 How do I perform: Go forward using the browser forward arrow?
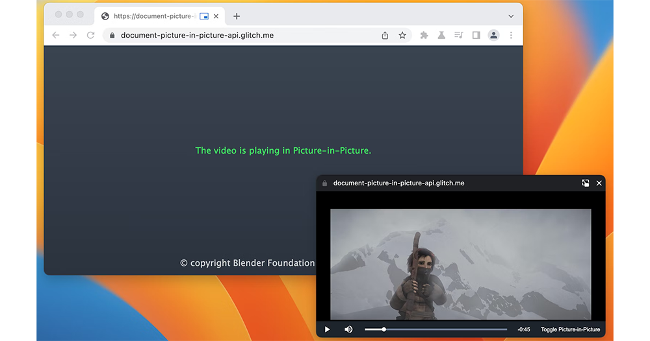click(x=73, y=35)
